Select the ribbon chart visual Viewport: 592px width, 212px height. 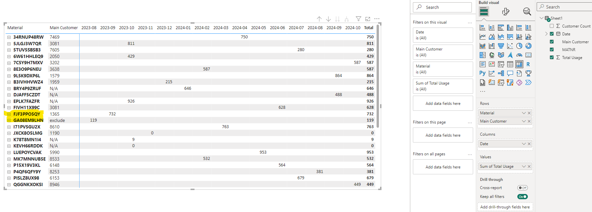click(x=482, y=46)
